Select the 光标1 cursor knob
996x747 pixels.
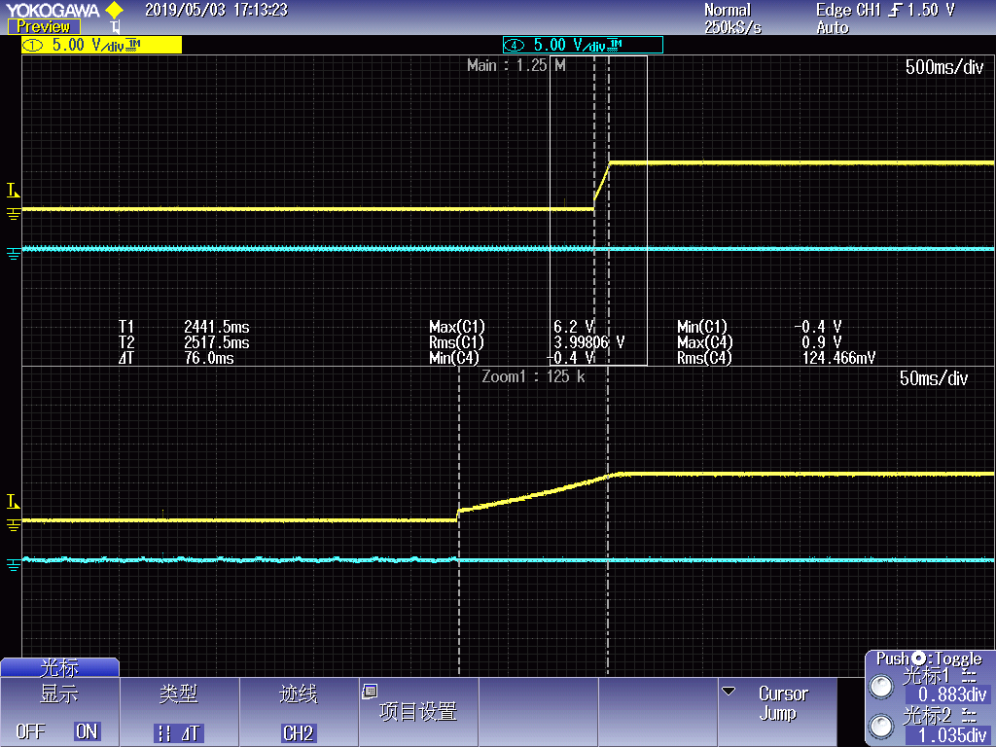click(881, 687)
